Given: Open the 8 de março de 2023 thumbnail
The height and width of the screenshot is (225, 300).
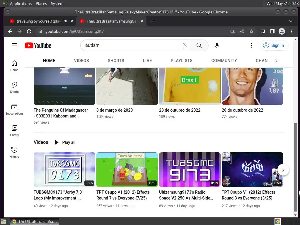Looking at the screenshot, I should (x=127, y=86).
